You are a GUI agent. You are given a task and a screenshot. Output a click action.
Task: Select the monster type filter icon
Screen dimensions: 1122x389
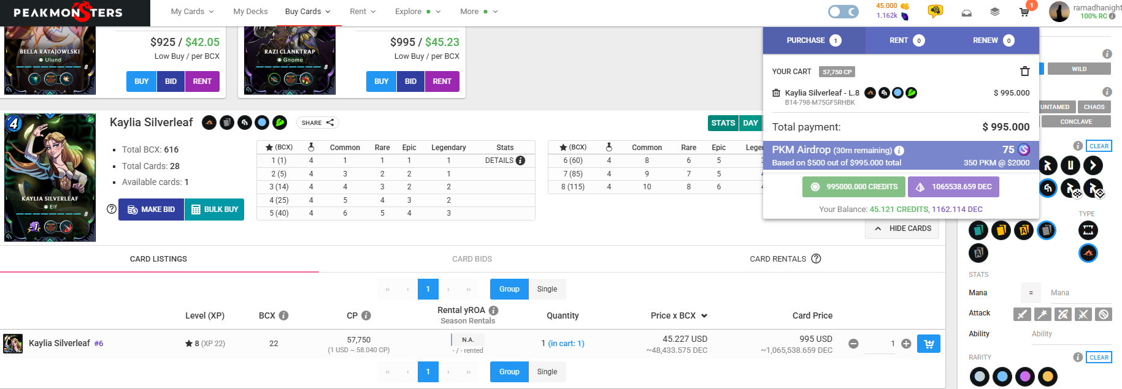pos(1088,230)
